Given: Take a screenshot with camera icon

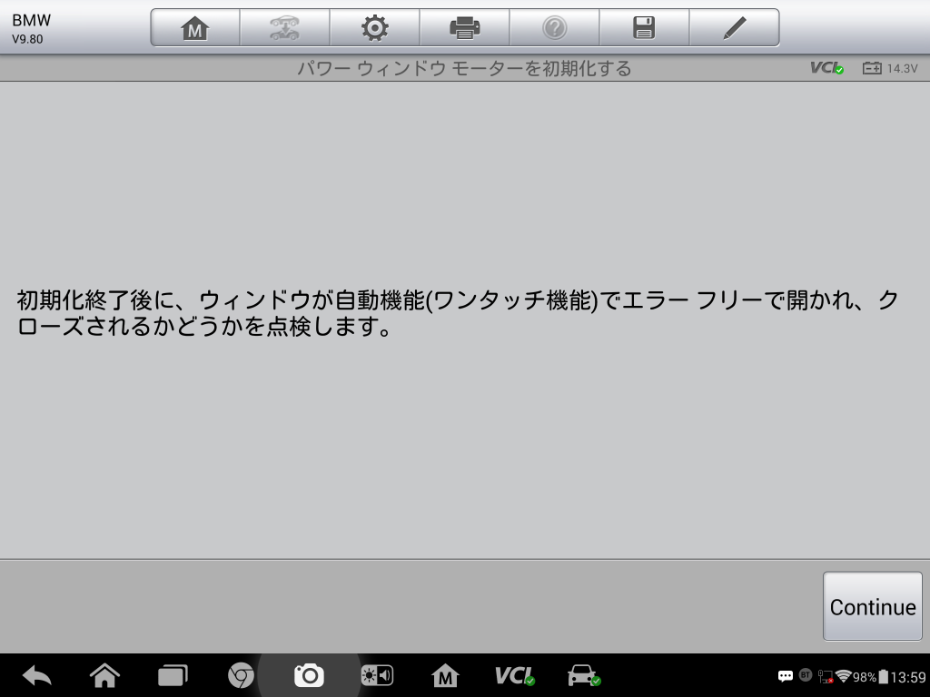Looking at the screenshot, I should pyautogui.click(x=309, y=675).
